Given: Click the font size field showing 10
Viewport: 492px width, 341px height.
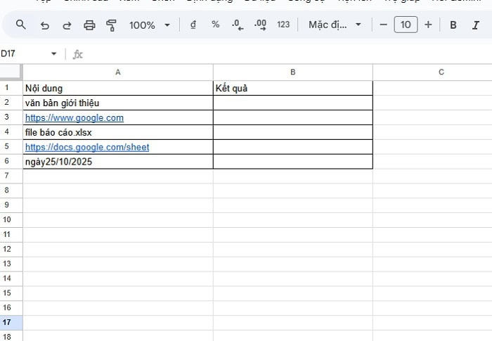Looking at the screenshot, I should pyautogui.click(x=406, y=25).
